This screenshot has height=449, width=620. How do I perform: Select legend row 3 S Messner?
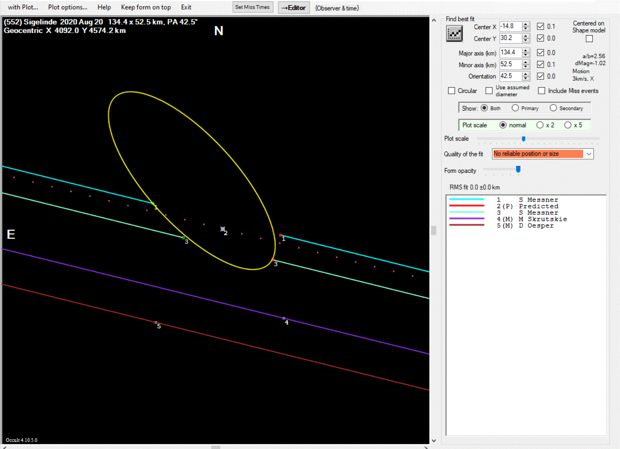(x=504, y=213)
